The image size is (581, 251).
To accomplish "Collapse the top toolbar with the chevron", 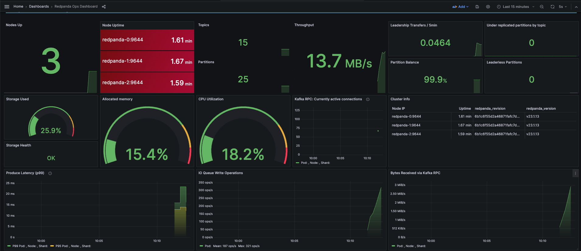I will (x=576, y=7).
